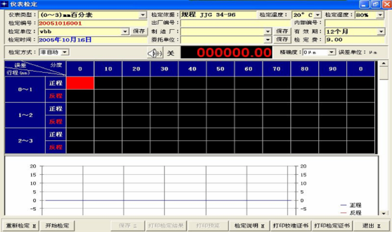Viewport: 392px width, 232px height.
Task: Click the 检定费 input field
Action: pyautogui.click(x=354, y=39)
